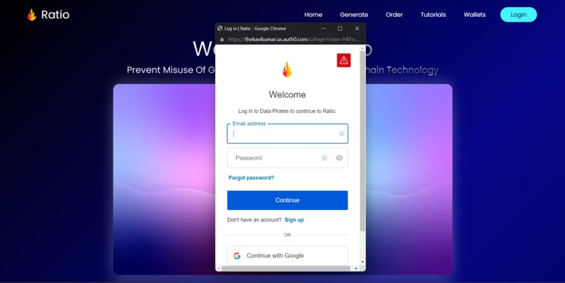Open the Generate menu item
565x283 pixels.
[x=354, y=15]
